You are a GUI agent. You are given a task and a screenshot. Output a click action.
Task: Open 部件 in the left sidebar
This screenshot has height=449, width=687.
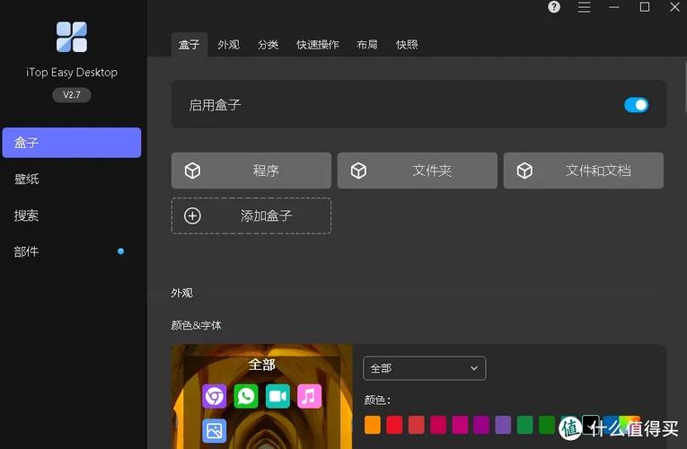point(72,251)
